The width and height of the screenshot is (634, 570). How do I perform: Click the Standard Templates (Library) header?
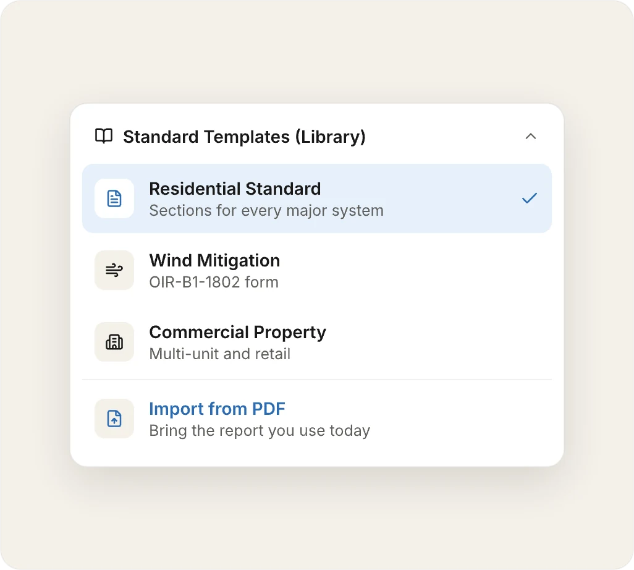pos(244,137)
